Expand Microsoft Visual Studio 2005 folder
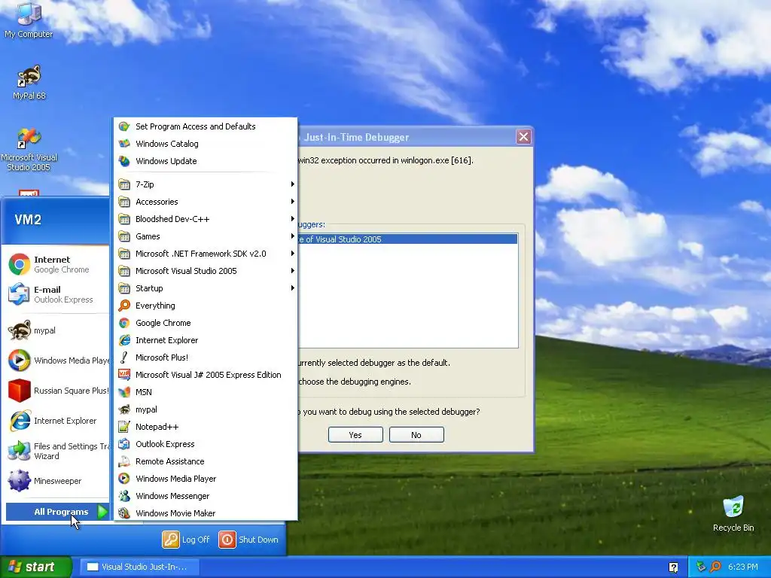 tap(206, 271)
